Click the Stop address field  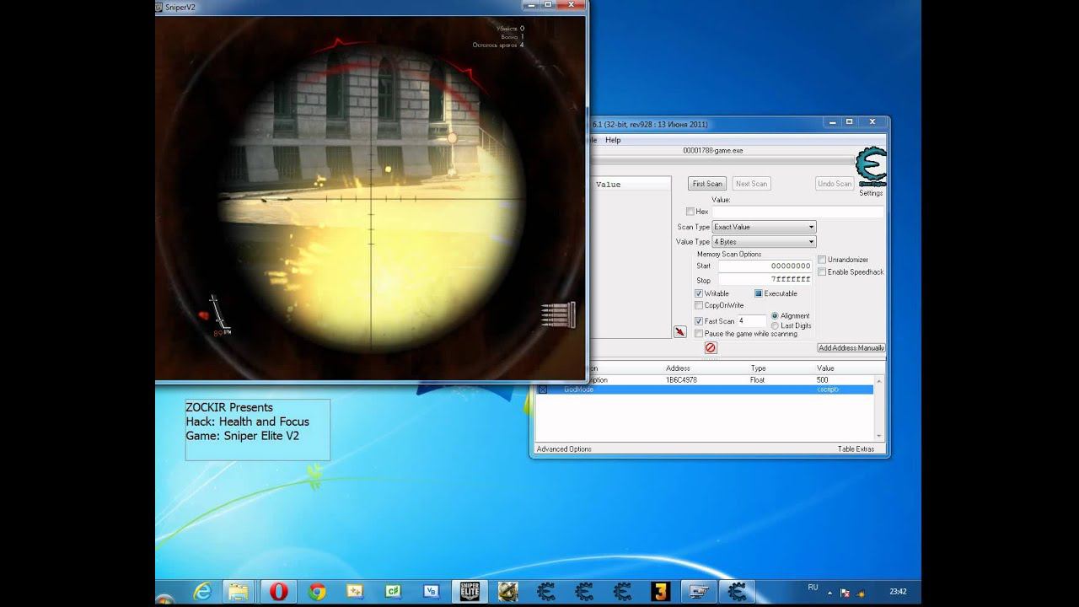tap(765, 279)
